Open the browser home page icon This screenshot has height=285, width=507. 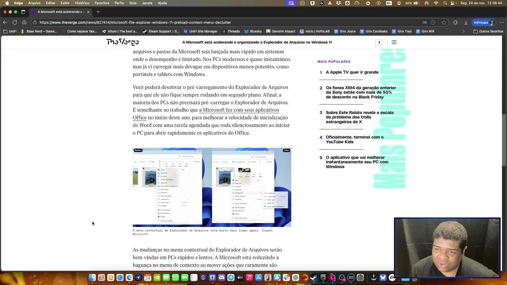click(24, 23)
